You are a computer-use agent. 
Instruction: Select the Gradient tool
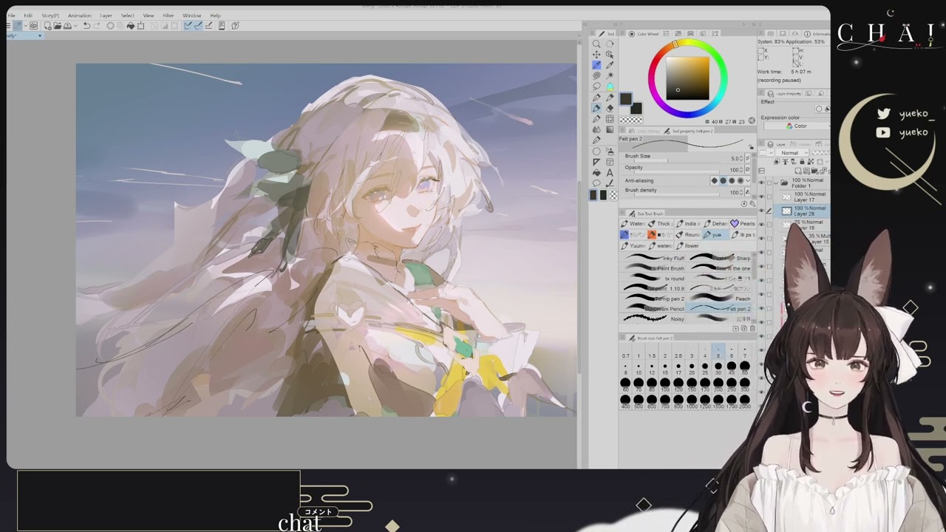click(x=610, y=129)
